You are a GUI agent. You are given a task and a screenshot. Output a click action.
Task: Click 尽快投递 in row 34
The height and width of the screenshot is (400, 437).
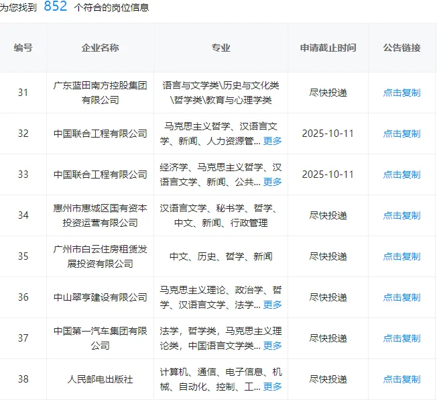coord(328,215)
